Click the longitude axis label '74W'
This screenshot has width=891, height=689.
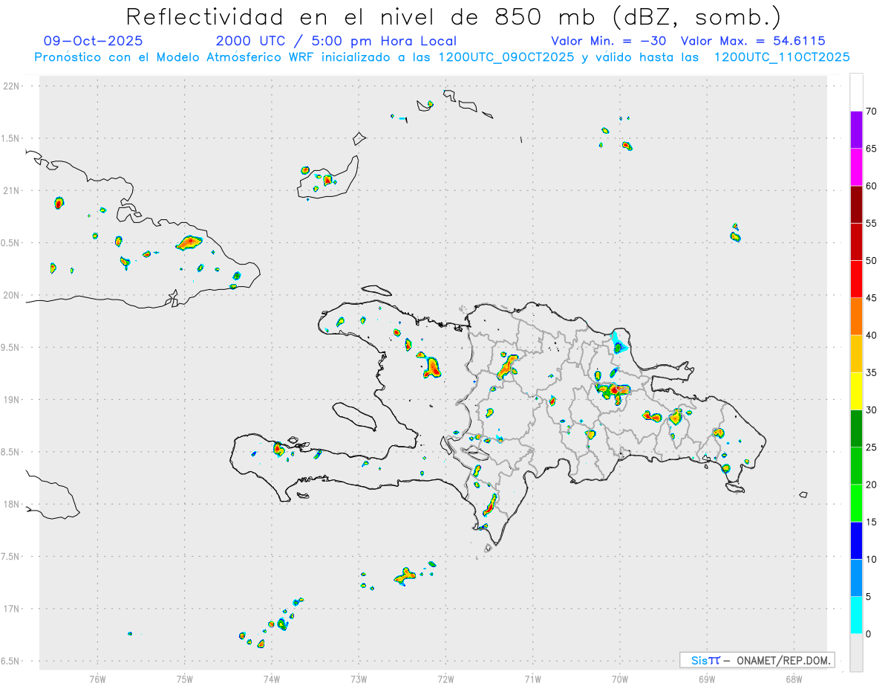(272, 679)
